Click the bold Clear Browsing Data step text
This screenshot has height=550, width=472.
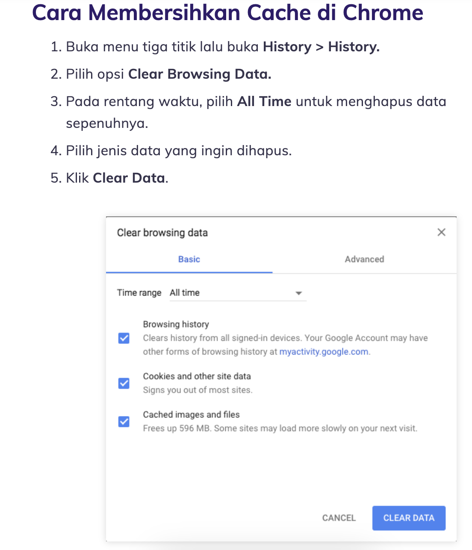point(200,74)
